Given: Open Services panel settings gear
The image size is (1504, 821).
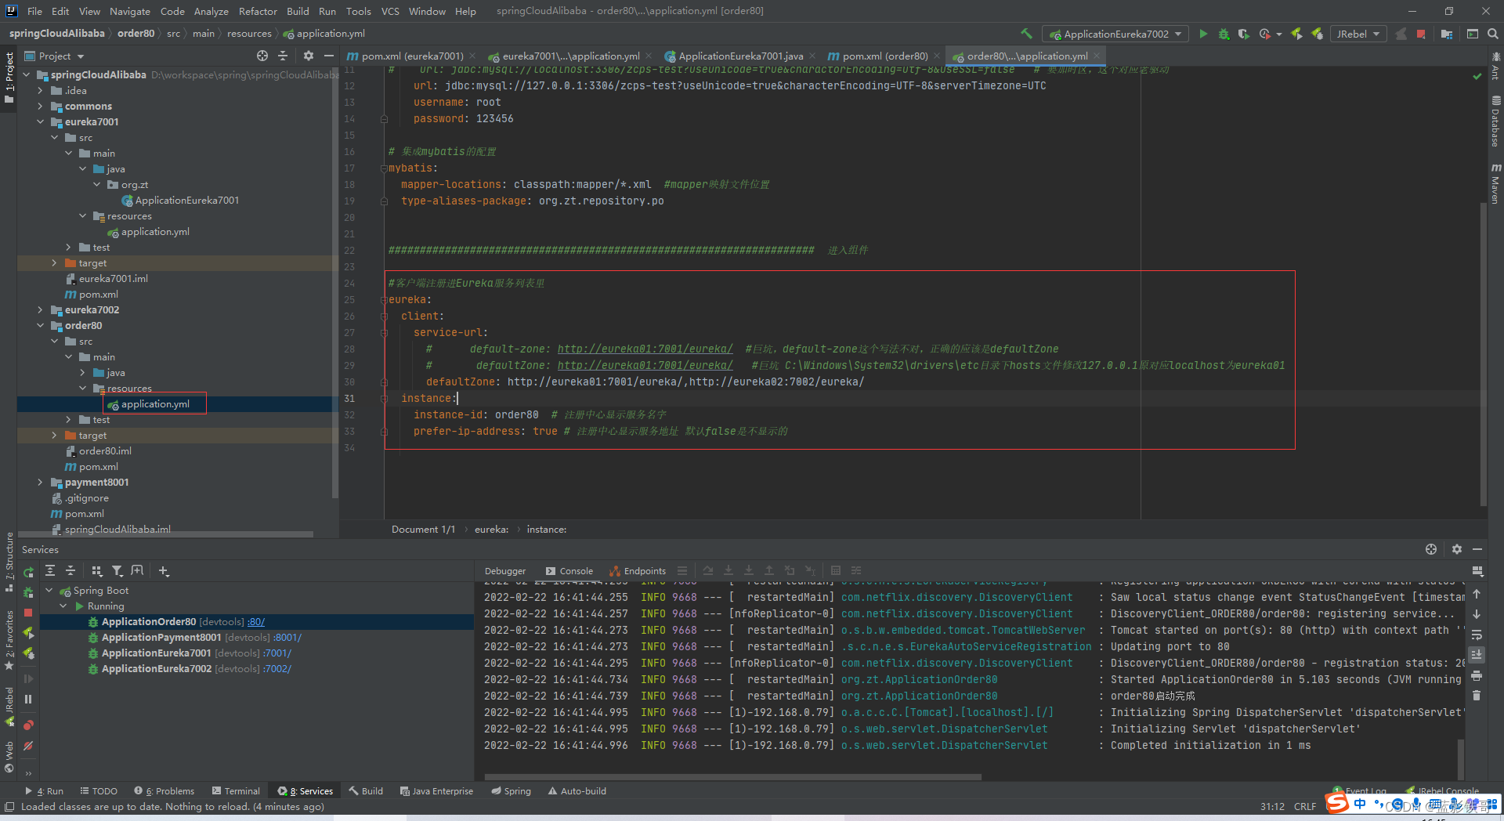Looking at the screenshot, I should (x=1457, y=549).
